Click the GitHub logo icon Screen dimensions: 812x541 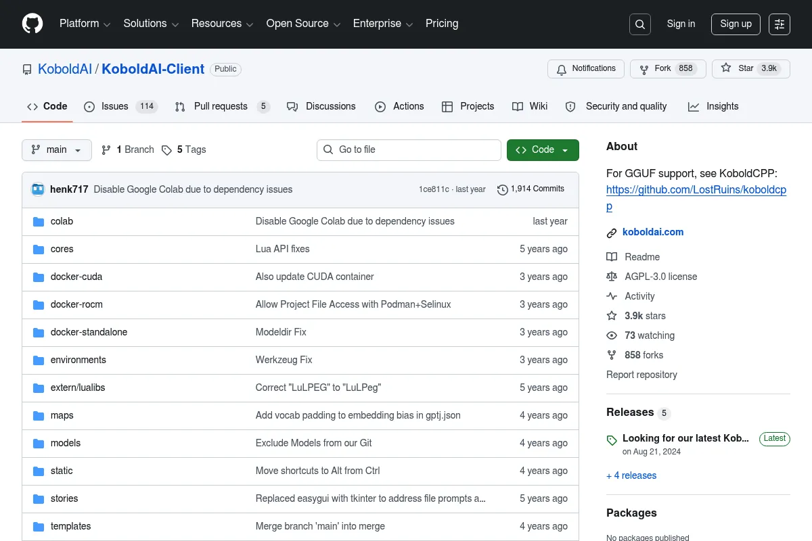tap(32, 24)
